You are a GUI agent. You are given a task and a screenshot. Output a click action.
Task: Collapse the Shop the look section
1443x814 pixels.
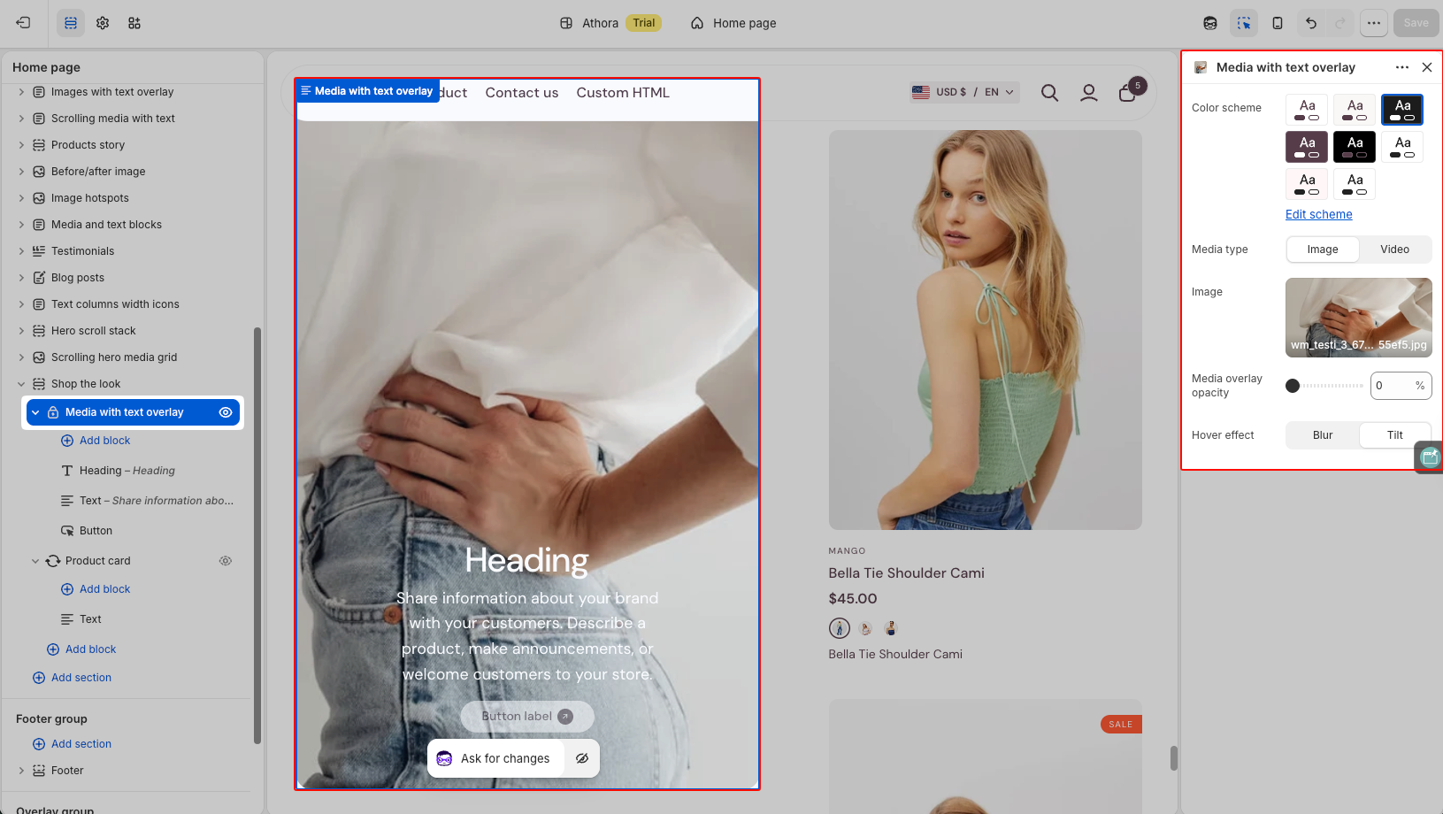[21, 384]
